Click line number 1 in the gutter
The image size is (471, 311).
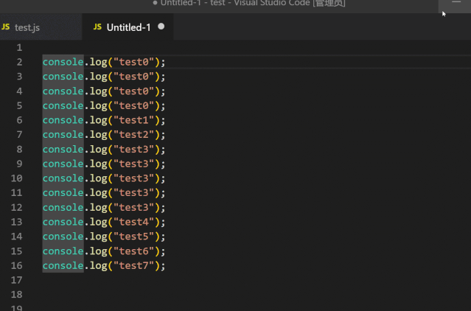click(19, 47)
